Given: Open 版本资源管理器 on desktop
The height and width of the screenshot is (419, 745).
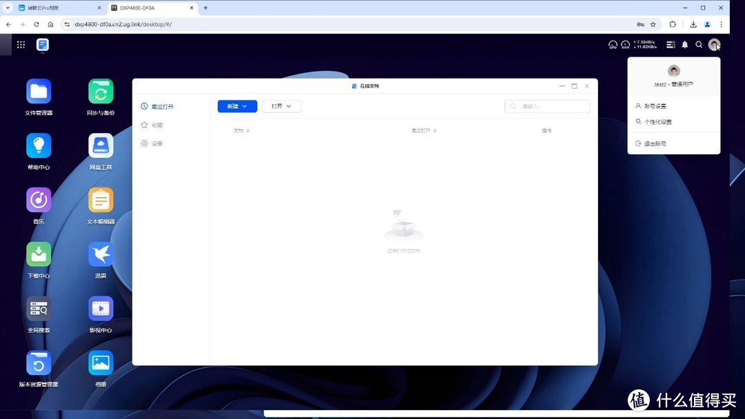Looking at the screenshot, I should tap(38, 362).
